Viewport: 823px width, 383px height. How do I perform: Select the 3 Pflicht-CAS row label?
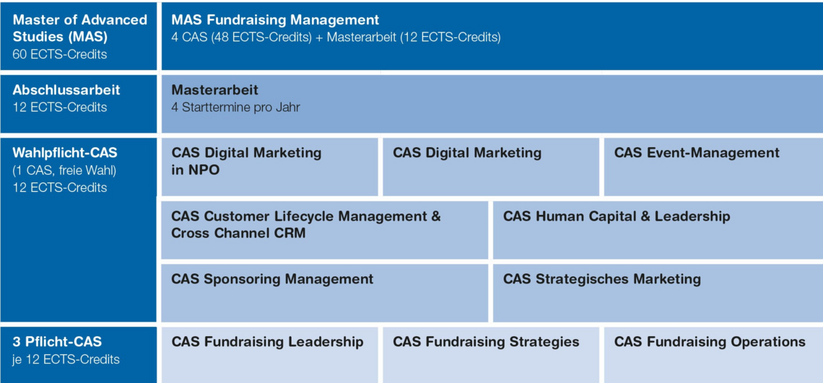57,342
